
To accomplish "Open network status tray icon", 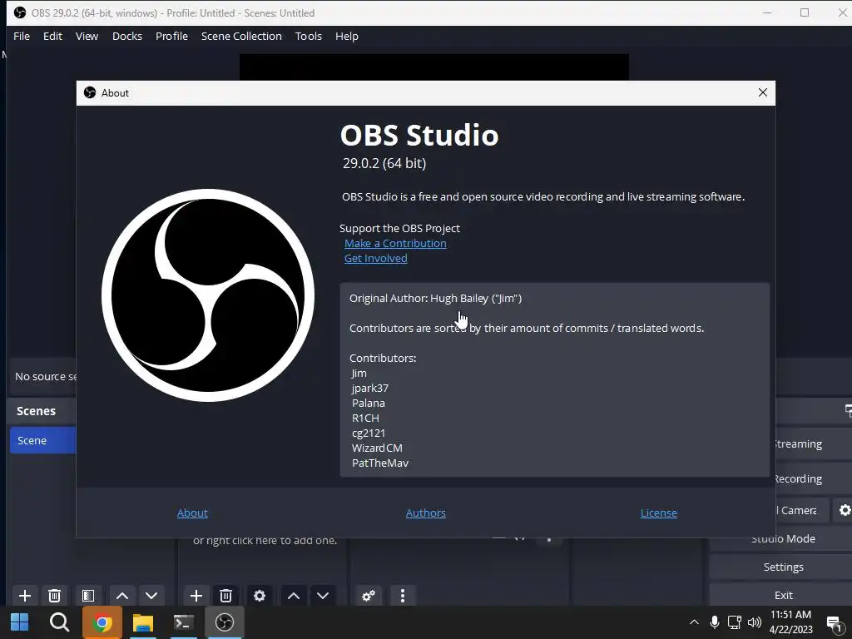I will (x=734, y=622).
